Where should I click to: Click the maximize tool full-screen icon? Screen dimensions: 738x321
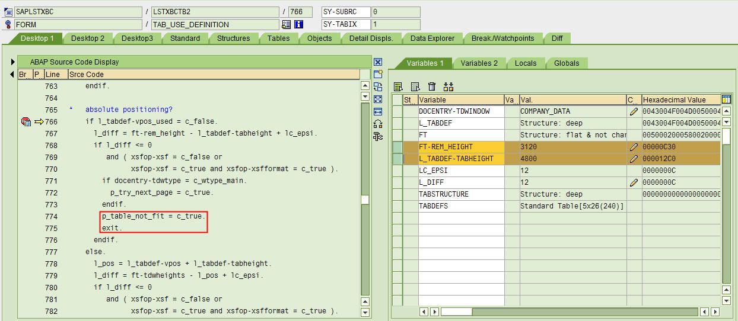(x=378, y=99)
